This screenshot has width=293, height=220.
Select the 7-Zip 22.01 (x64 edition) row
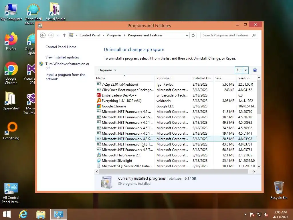tap(176, 85)
